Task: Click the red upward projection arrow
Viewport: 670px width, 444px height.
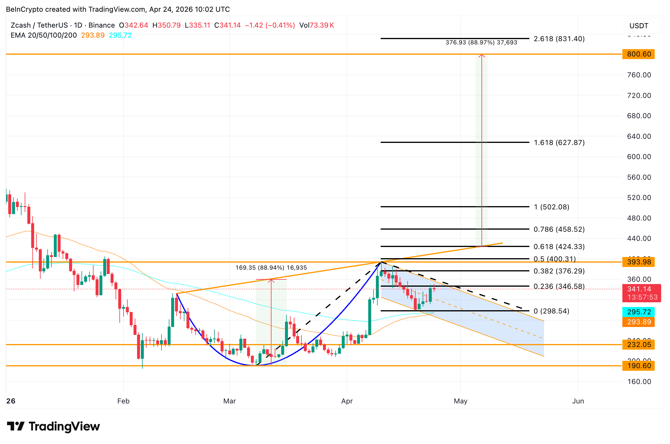Action: pos(481,147)
